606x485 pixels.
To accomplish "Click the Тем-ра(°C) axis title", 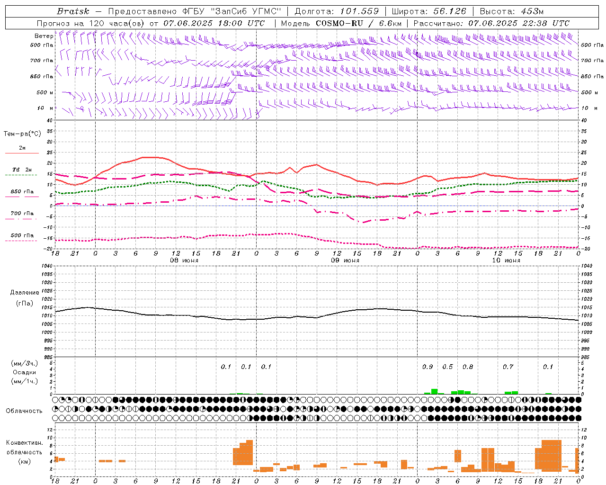I will point(22,134).
